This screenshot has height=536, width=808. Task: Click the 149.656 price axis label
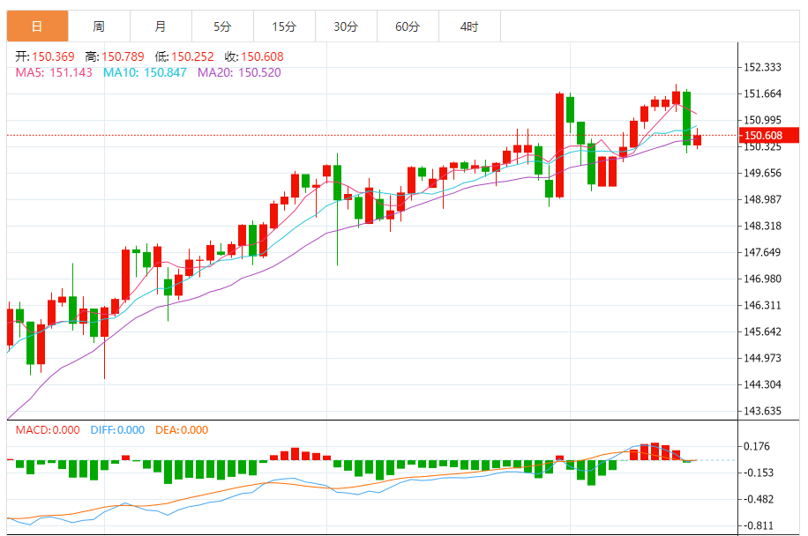pos(762,173)
